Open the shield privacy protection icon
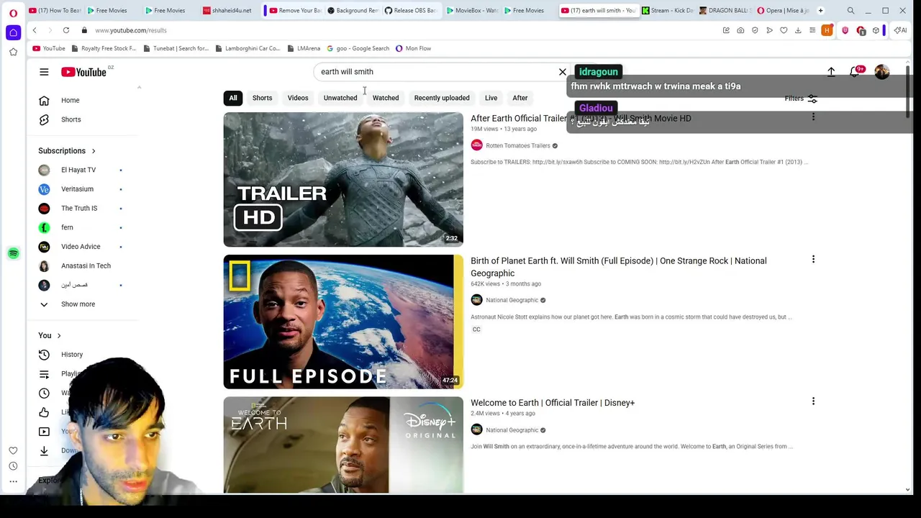 point(755,30)
